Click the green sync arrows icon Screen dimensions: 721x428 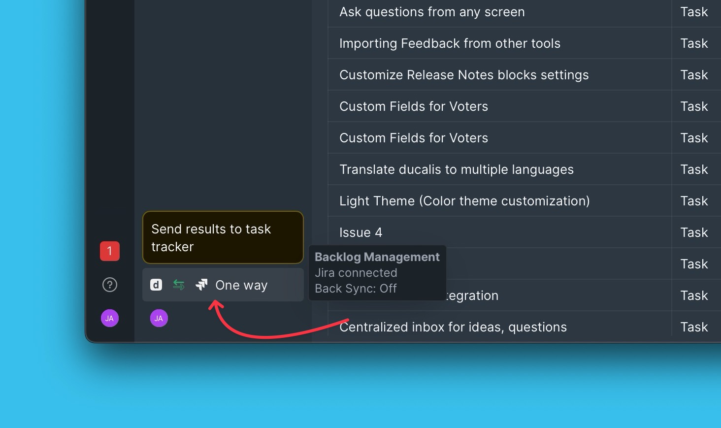[x=179, y=285]
